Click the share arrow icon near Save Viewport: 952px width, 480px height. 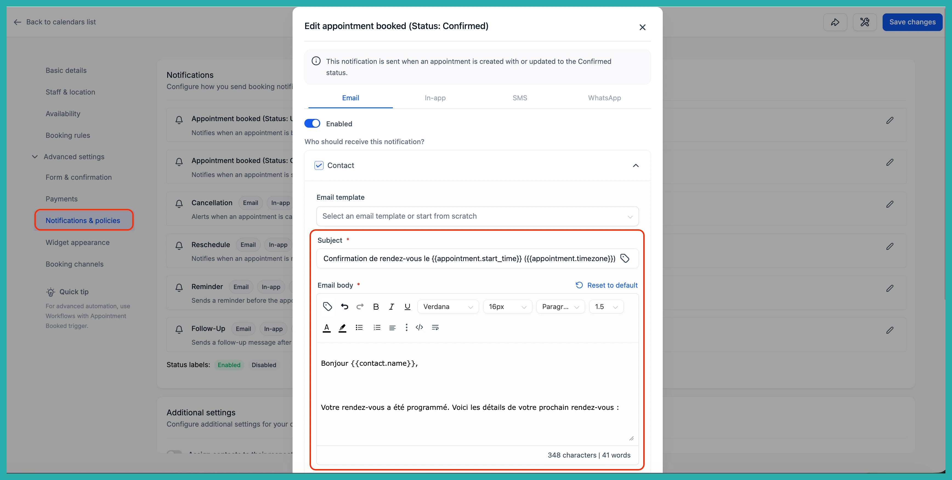pyautogui.click(x=835, y=22)
